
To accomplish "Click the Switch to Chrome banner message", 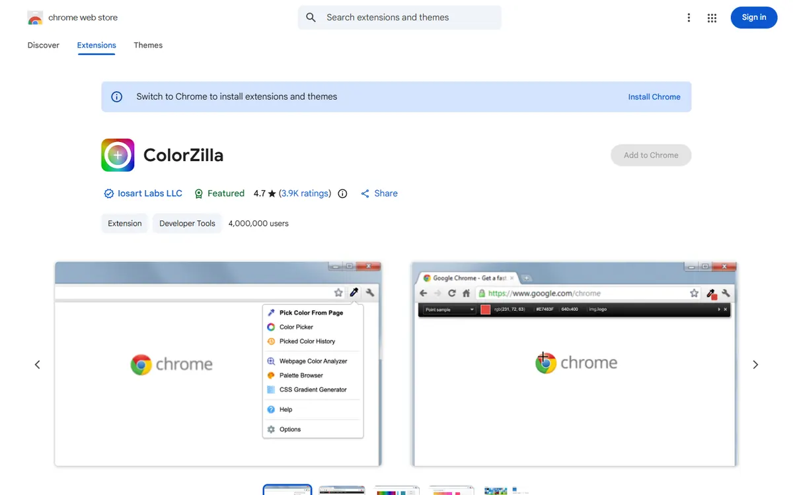I will (x=237, y=97).
